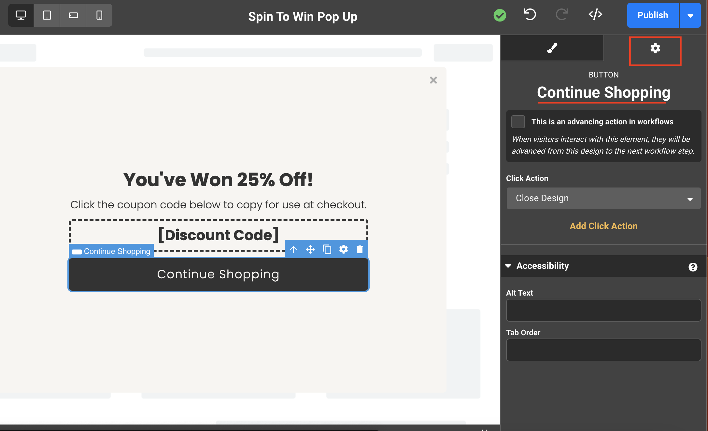Open Accessibility help question mark

point(693,267)
